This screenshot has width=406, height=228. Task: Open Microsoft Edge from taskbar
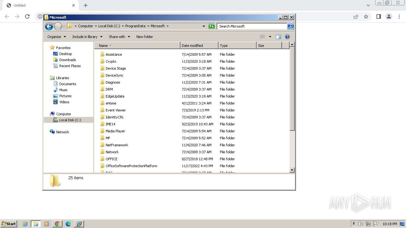(x=68, y=224)
